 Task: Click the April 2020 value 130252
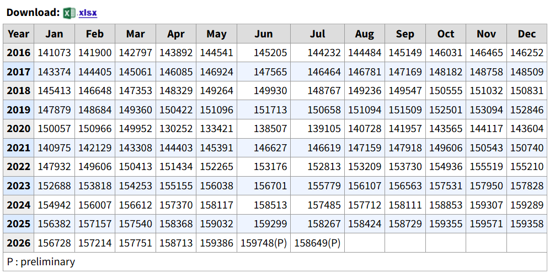[176, 129]
